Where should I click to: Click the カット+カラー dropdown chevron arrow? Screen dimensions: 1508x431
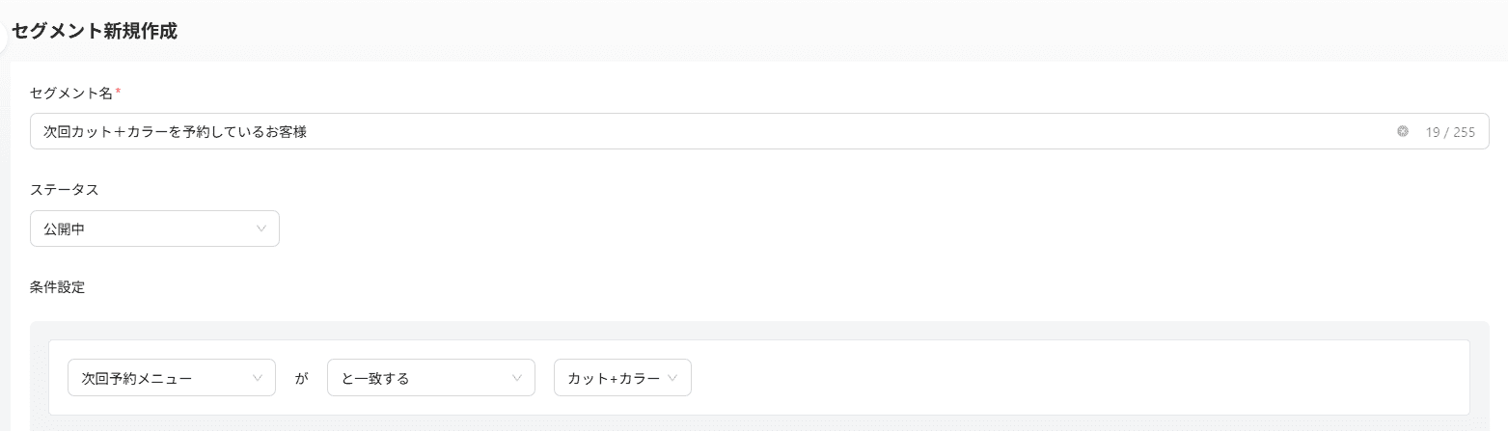tap(672, 378)
